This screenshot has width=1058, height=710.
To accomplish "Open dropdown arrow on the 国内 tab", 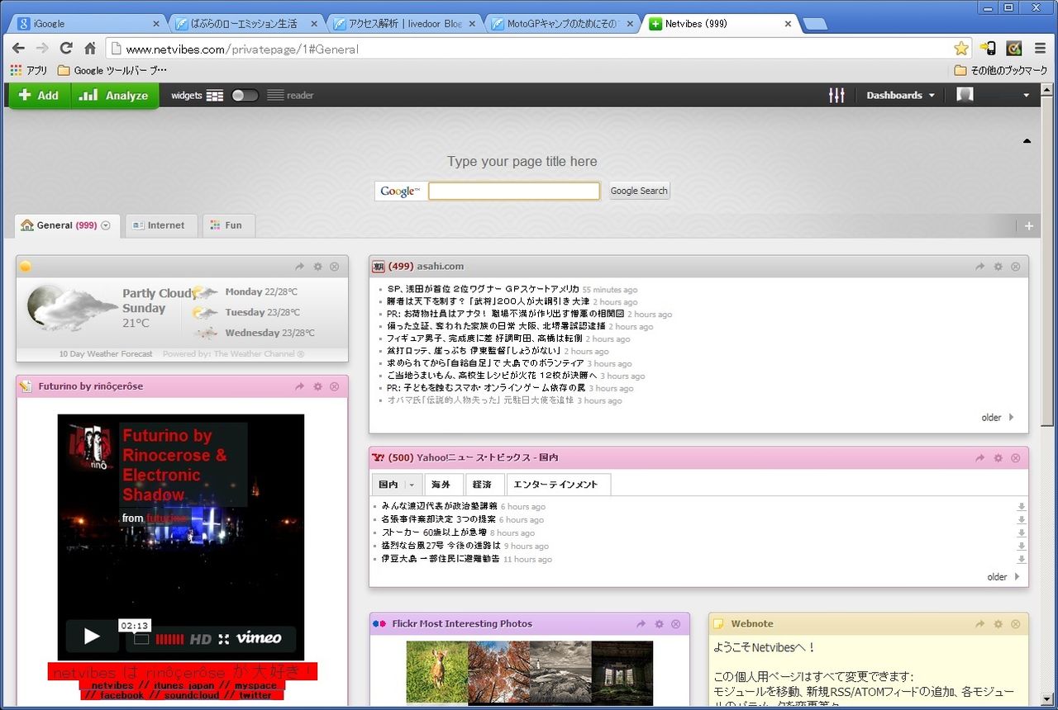I will (x=412, y=485).
